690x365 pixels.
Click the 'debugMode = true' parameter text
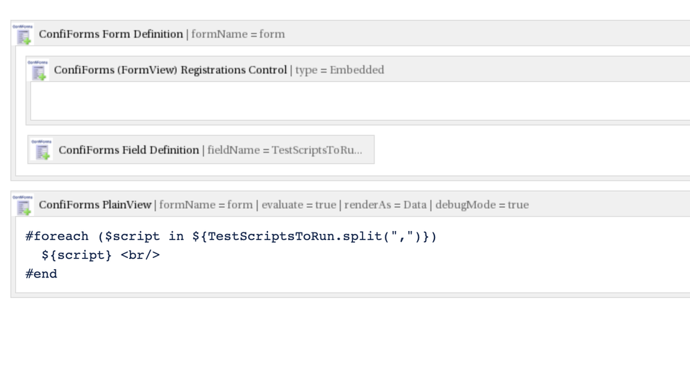(x=482, y=205)
